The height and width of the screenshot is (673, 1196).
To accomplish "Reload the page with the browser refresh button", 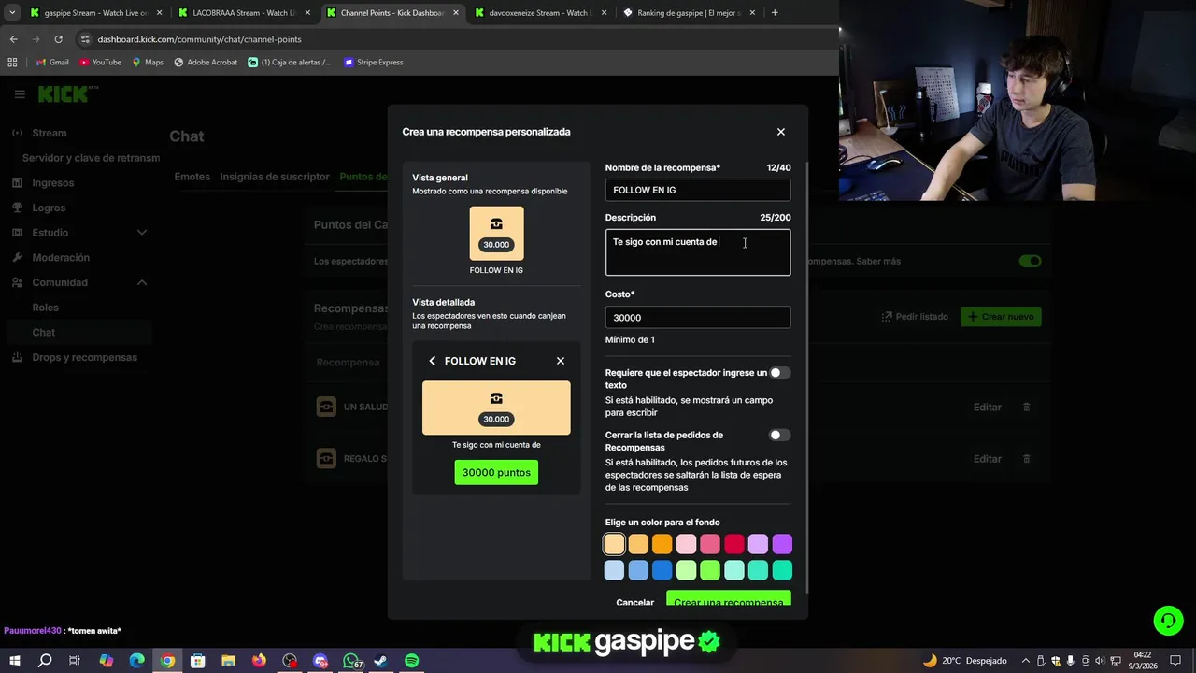I will pyautogui.click(x=58, y=39).
